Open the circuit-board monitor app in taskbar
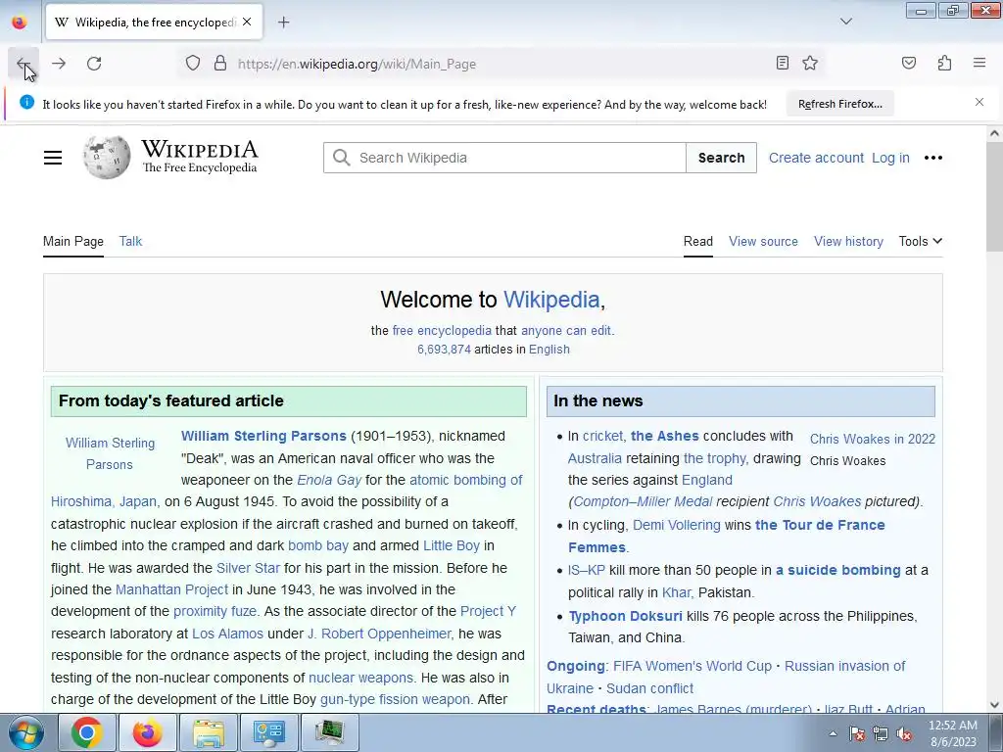 [329, 732]
